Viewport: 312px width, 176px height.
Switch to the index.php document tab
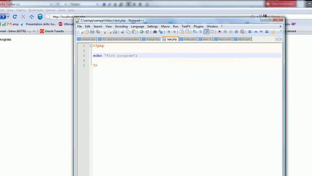click(x=188, y=39)
